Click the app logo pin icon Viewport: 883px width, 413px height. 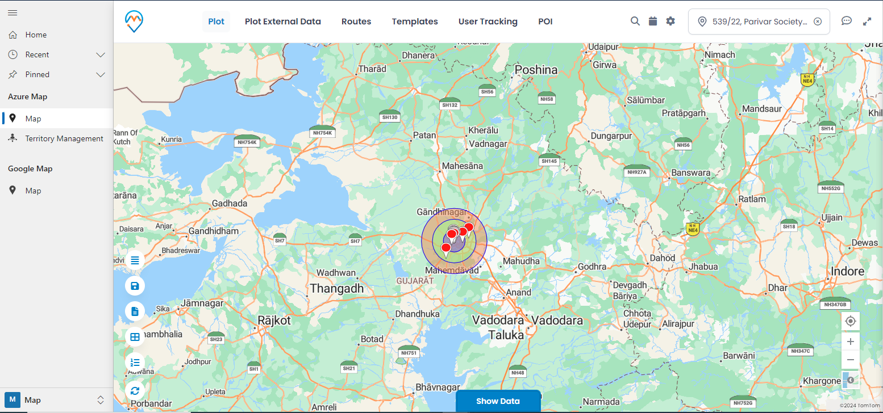[134, 22]
